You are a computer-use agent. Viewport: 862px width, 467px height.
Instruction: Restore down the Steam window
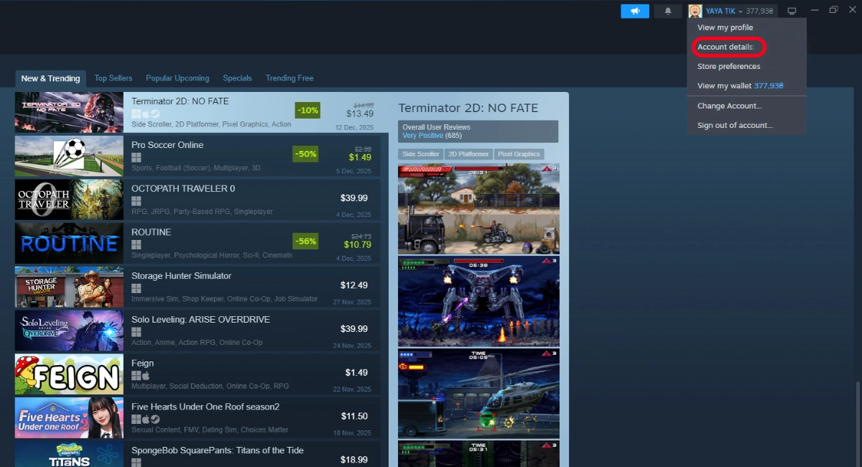[x=833, y=10]
